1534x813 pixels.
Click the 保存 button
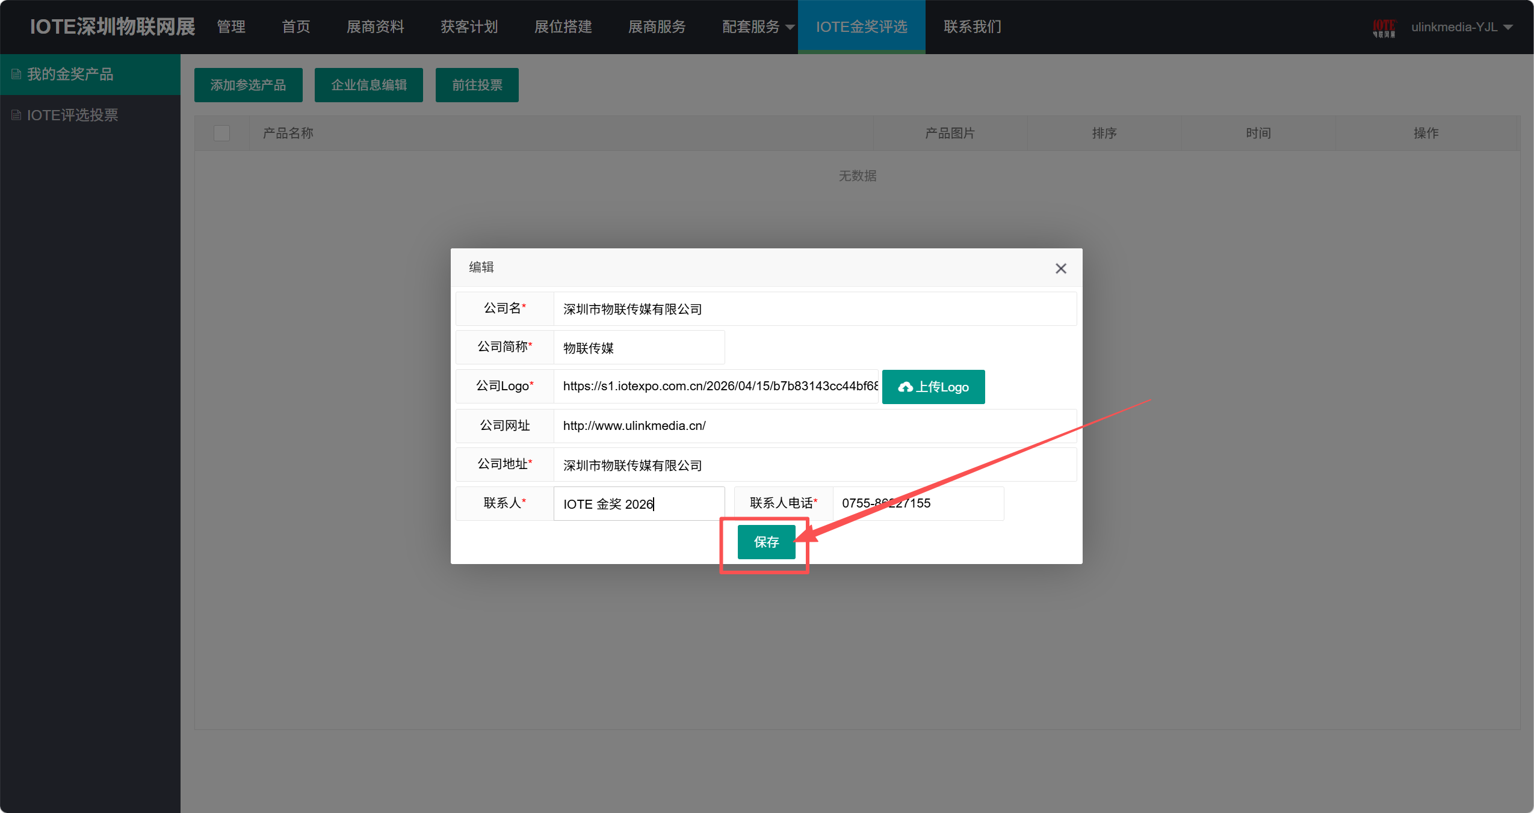pos(766,542)
